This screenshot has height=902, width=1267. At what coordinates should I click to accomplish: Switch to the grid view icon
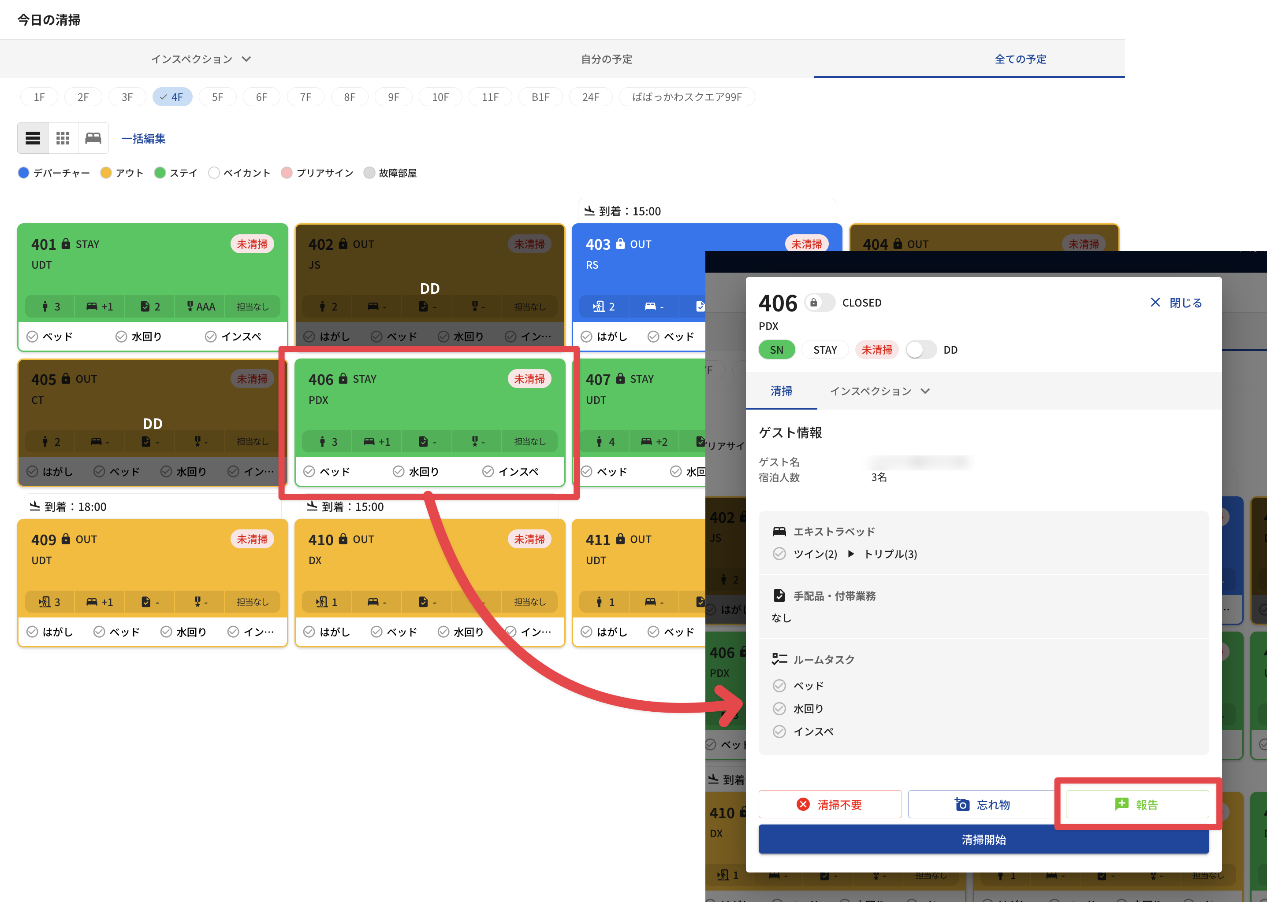63,138
